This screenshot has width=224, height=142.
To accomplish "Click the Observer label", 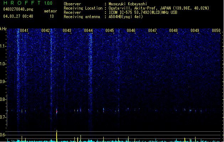I will (x=72, y=4).
